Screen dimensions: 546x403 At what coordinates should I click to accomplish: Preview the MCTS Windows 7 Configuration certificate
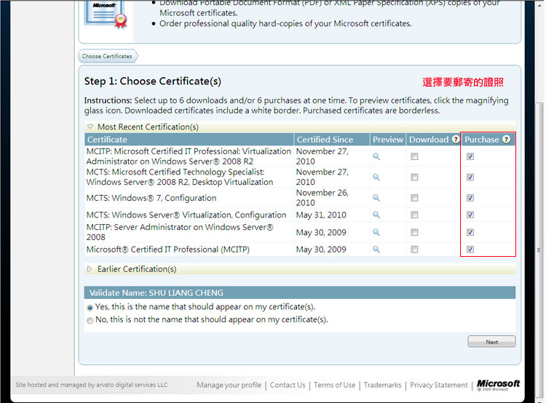click(x=376, y=198)
